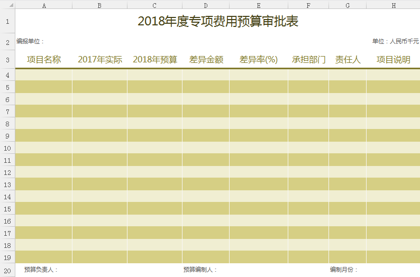Image resolution: width=420 pixels, height=277 pixels.
Task: Click the select-all corner of the sheet
Action: pyautogui.click(x=7, y=5)
